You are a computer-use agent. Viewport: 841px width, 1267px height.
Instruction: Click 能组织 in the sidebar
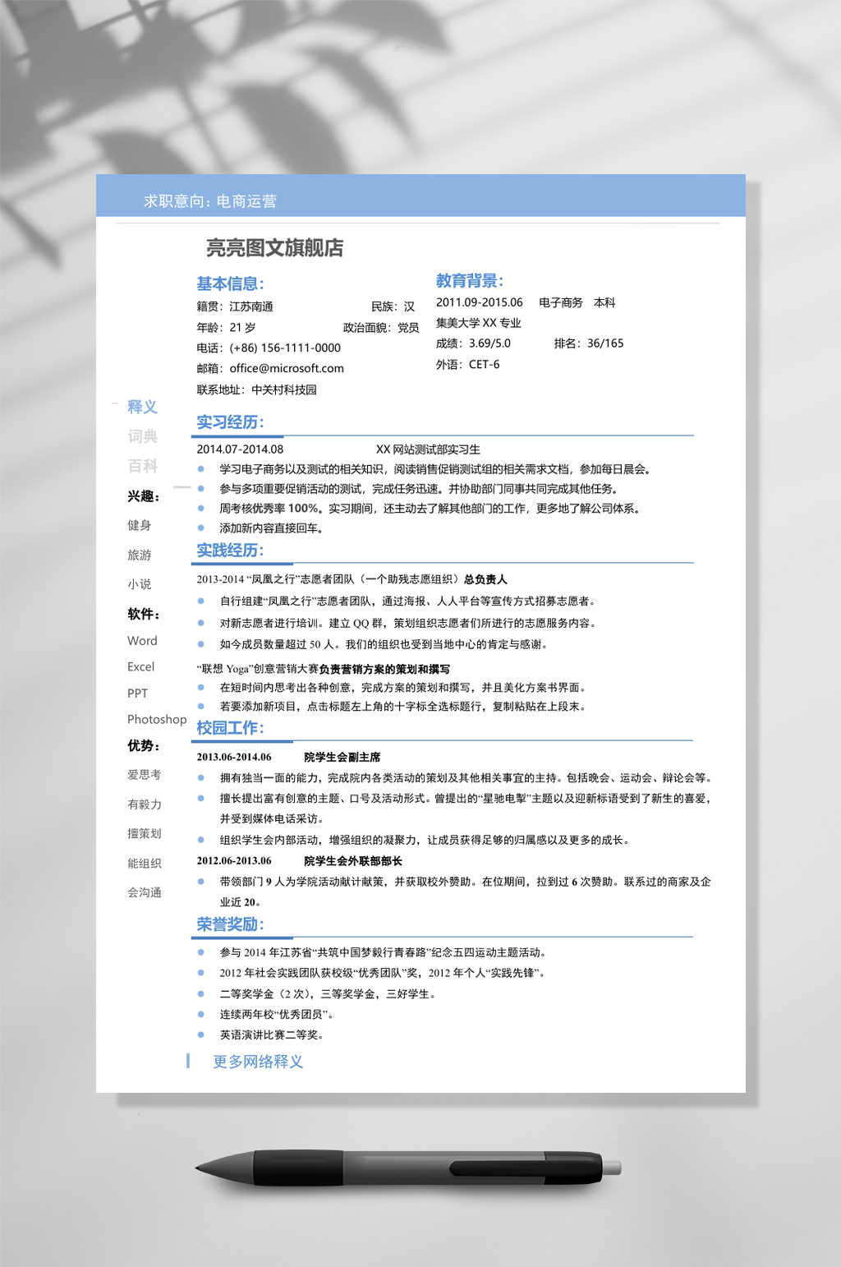tap(145, 863)
